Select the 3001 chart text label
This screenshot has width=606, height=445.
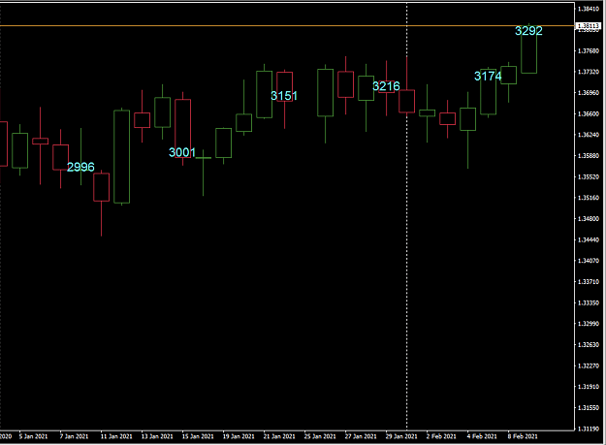tap(182, 152)
